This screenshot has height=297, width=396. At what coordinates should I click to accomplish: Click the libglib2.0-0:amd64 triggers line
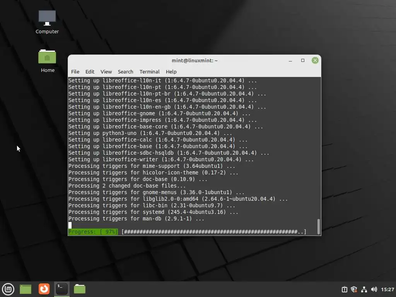point(178,199)
